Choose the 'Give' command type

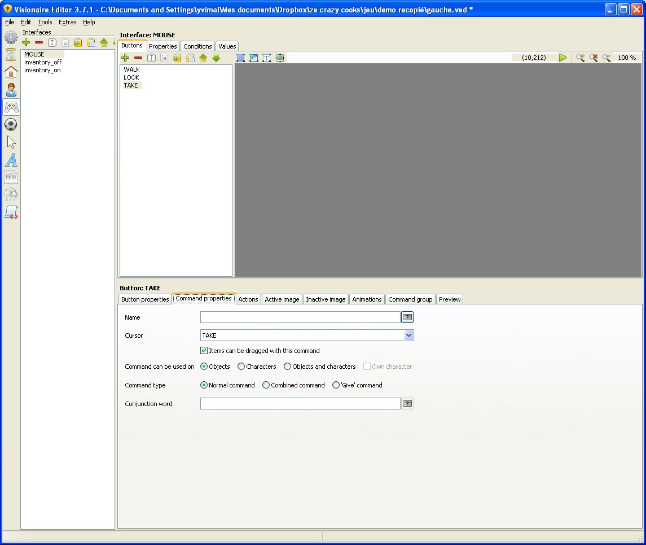pos(336,385)
